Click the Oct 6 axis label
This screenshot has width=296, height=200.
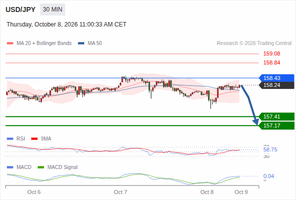point(34,192)
